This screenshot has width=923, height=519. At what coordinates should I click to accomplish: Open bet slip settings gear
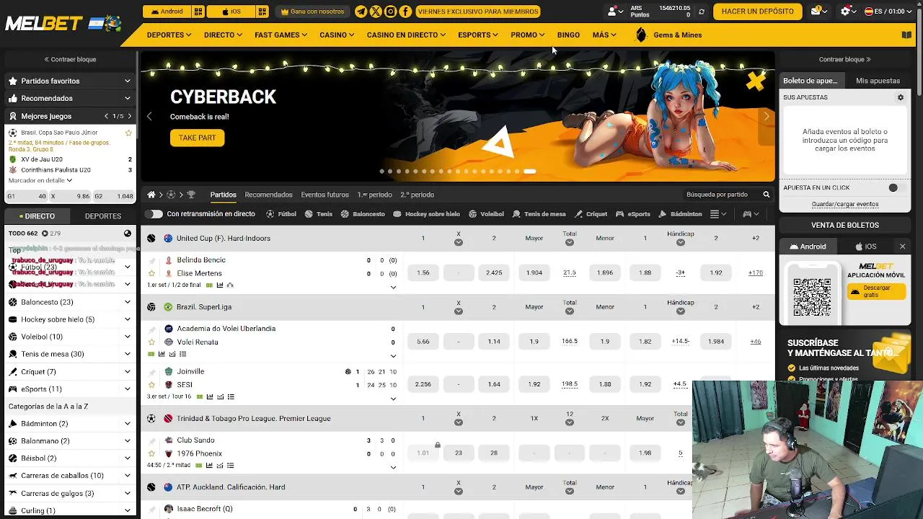click(x=900, y=97)
